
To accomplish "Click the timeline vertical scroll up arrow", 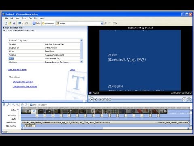I will click(x=191, y=111).
